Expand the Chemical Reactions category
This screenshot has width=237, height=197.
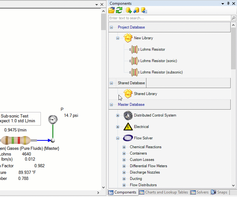124,147
